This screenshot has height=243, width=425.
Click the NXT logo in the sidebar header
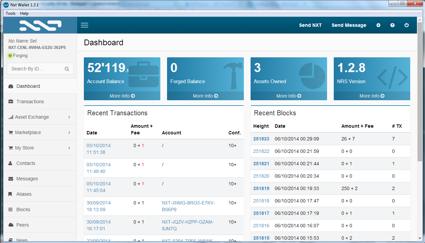click(40, 25)
